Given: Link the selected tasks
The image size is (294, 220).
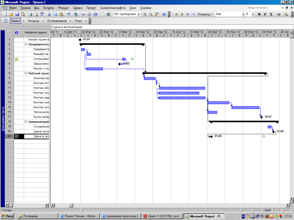Looking at the screenshot, I should click(83, 14).
